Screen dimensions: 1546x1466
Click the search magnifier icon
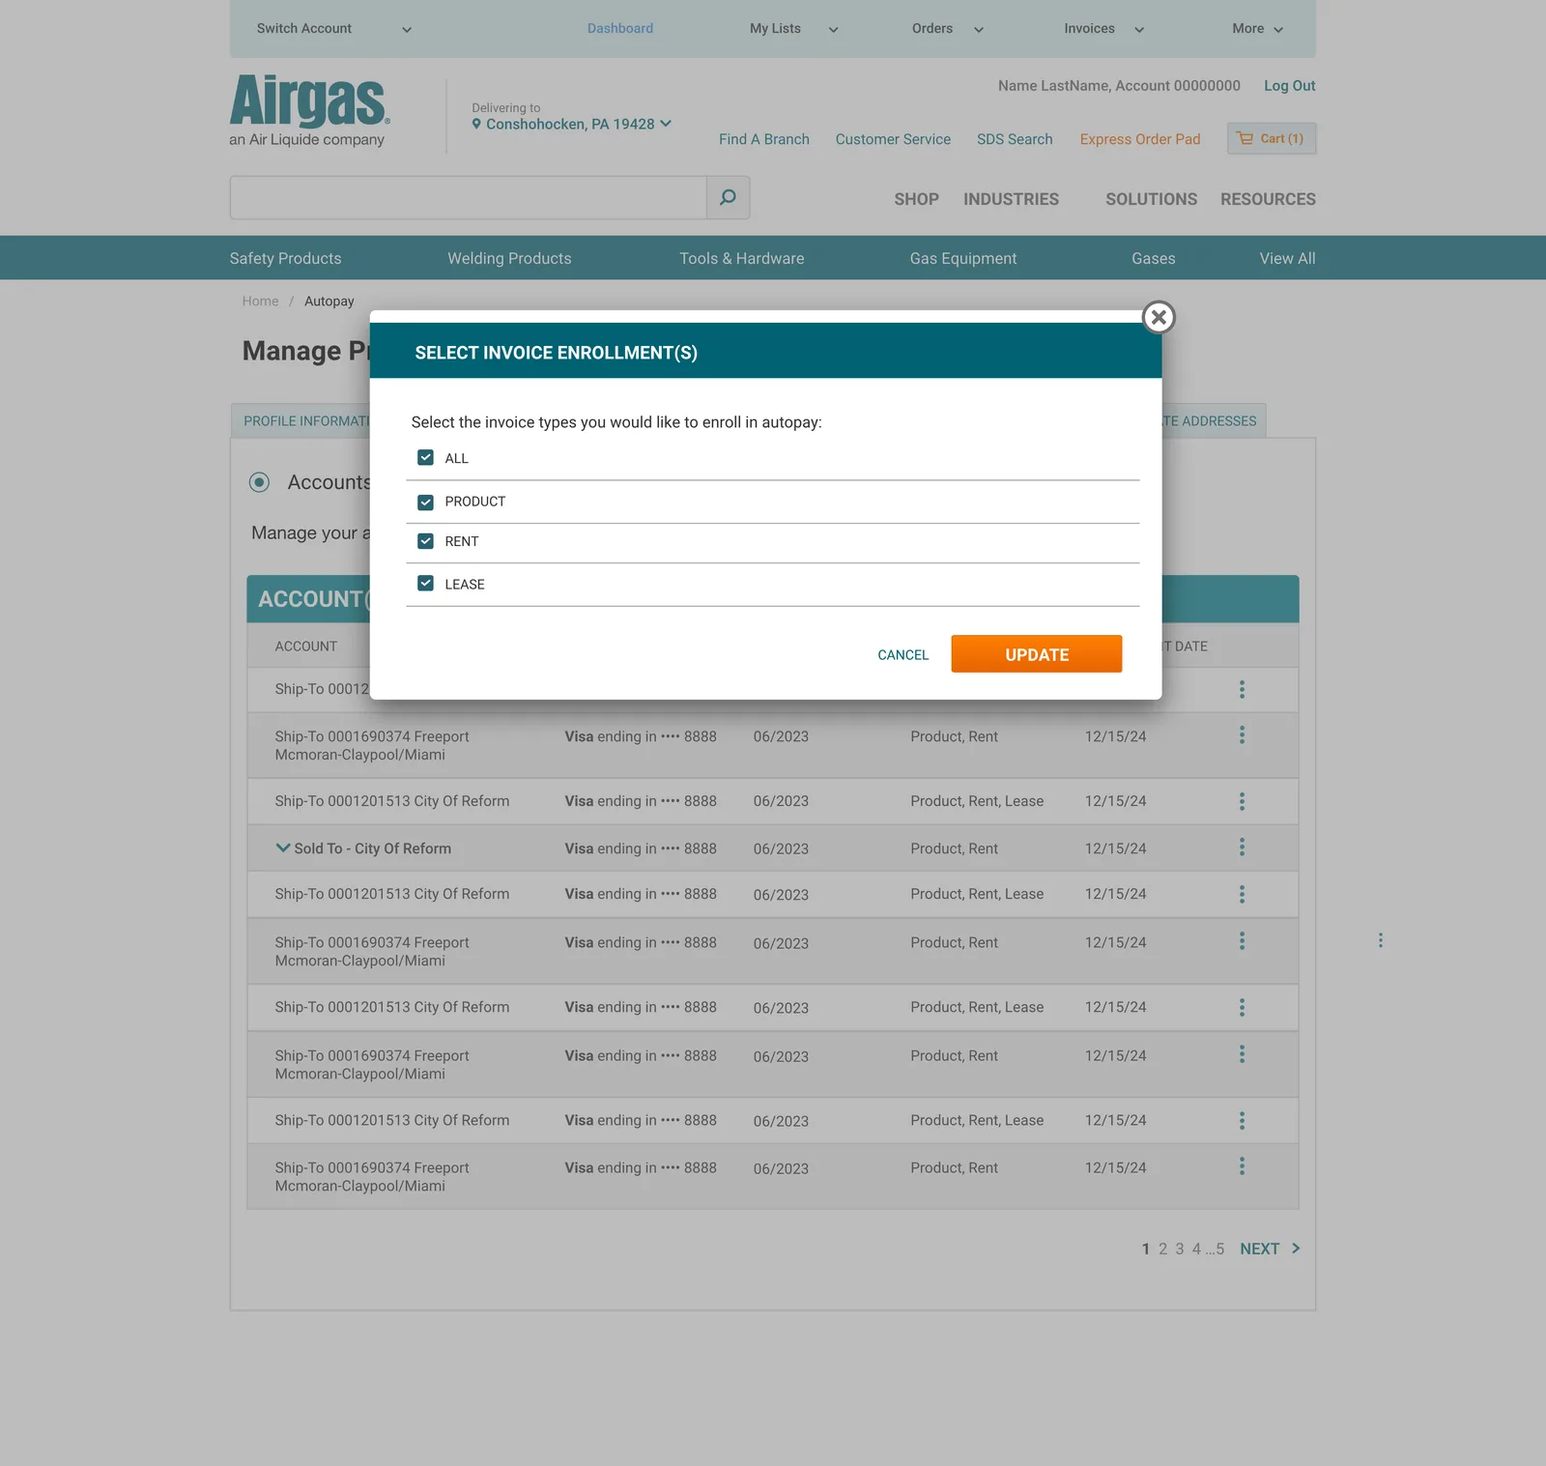point(729,197)
